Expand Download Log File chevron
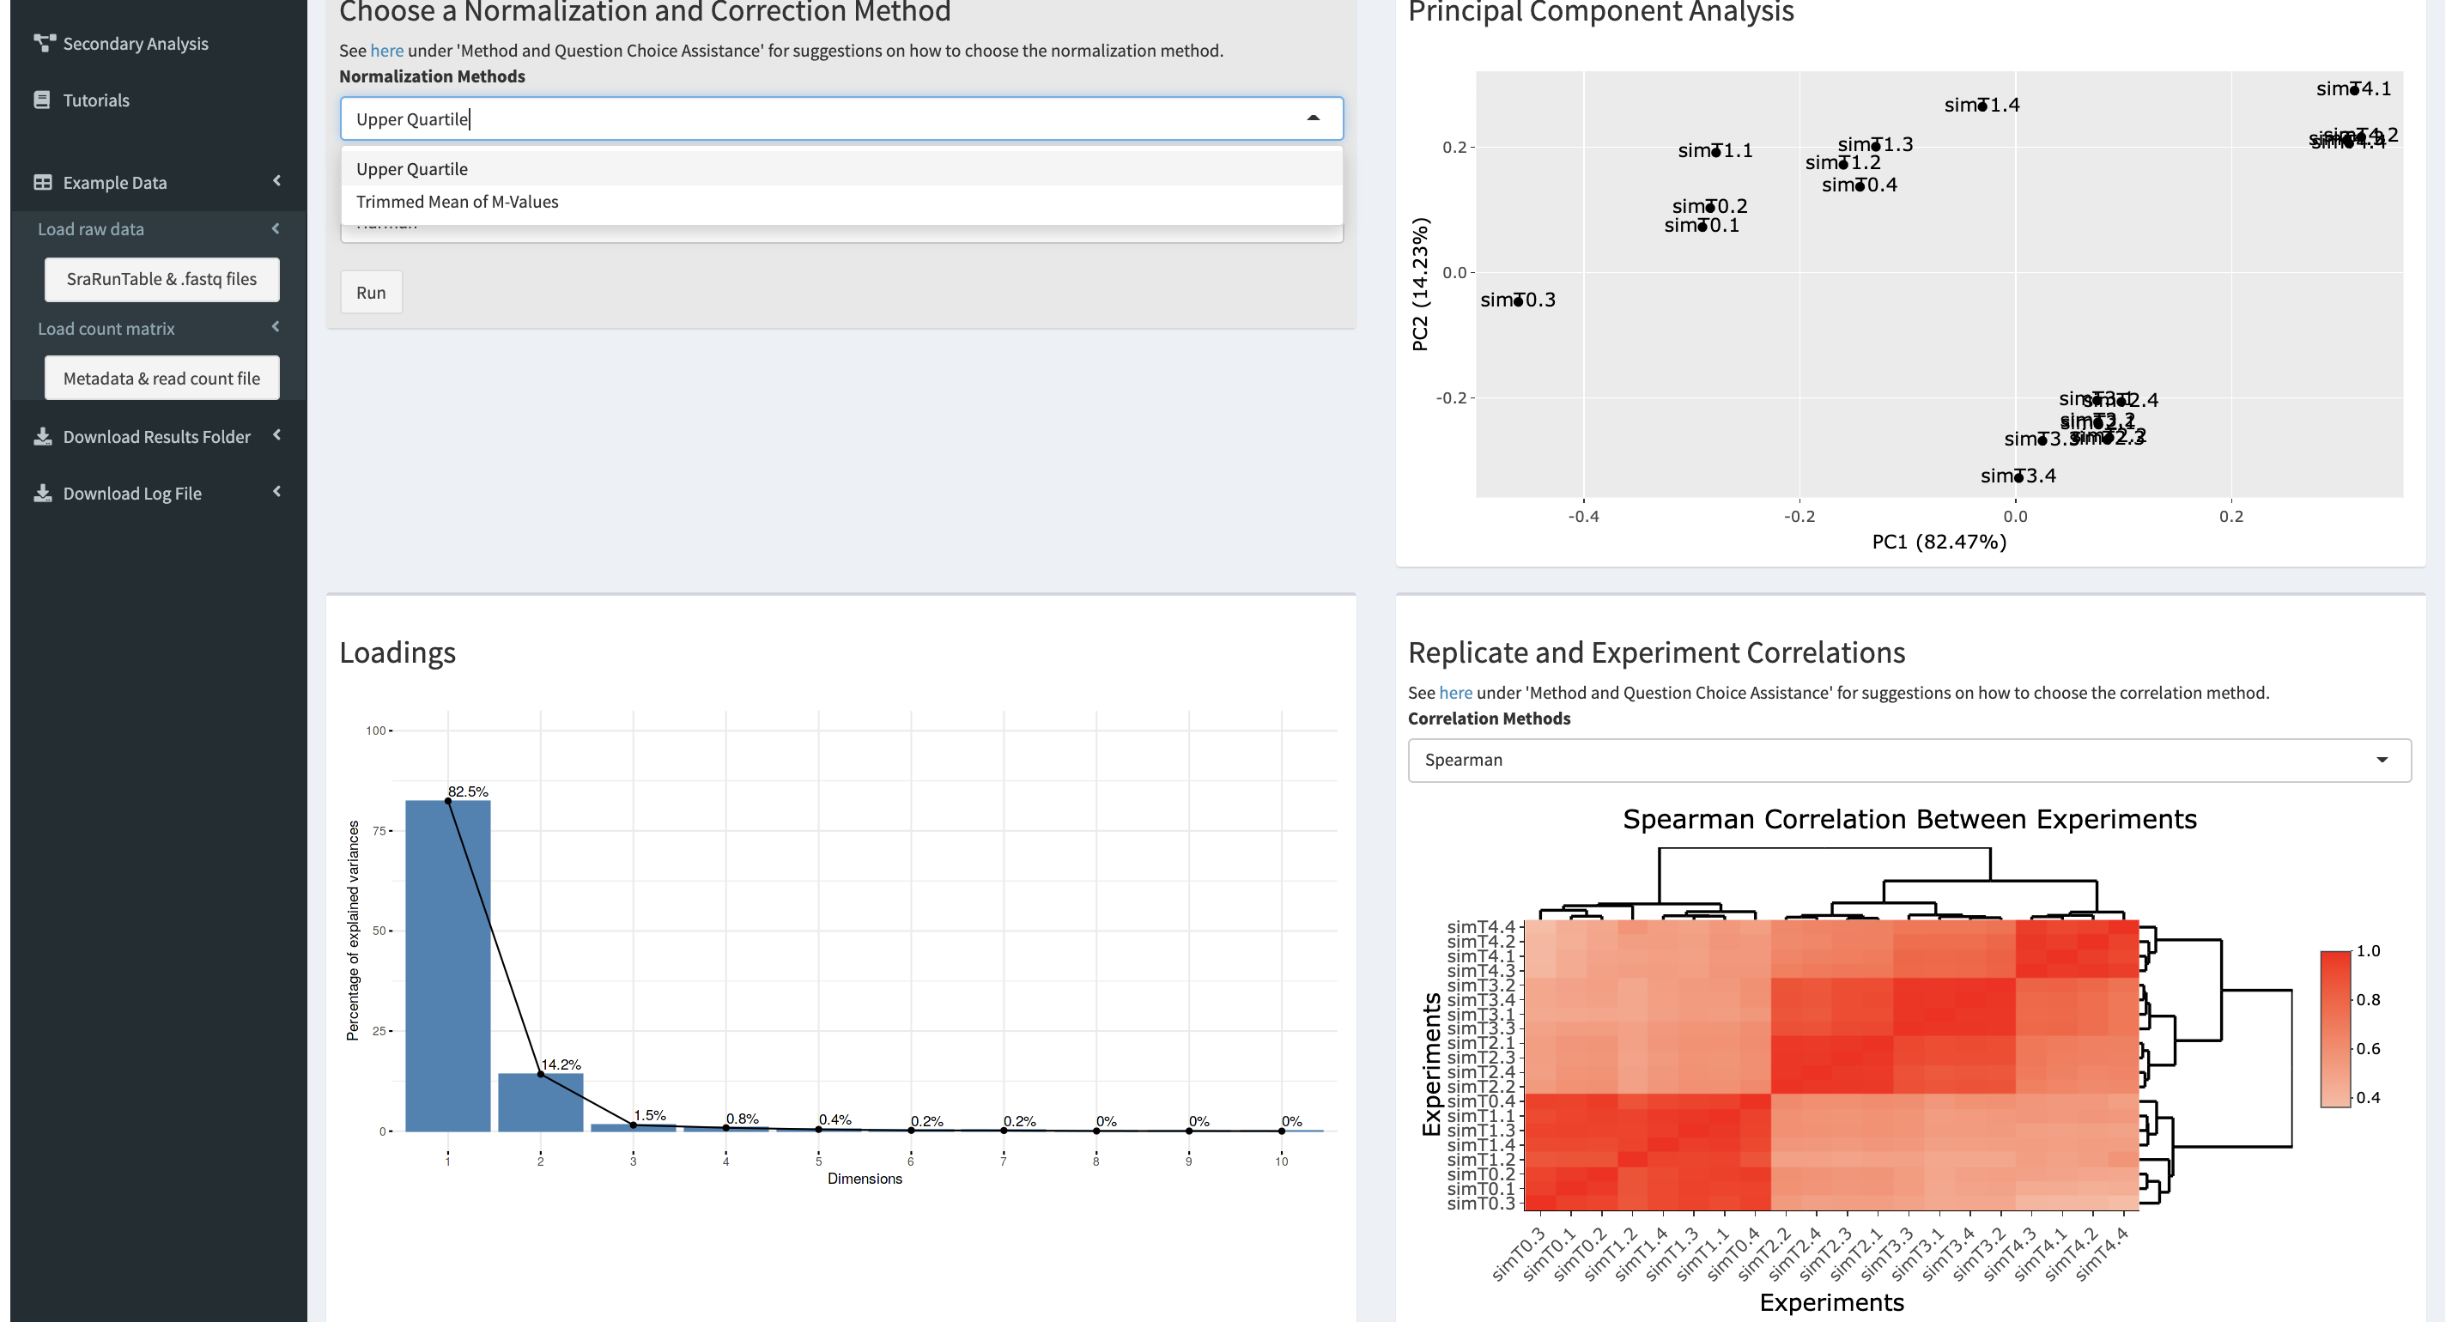 click(276, 492)
